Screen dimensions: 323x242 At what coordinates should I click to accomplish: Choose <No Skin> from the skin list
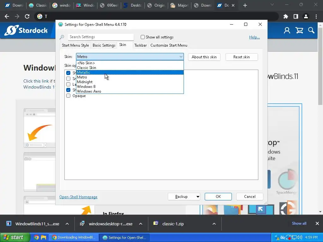130,63
